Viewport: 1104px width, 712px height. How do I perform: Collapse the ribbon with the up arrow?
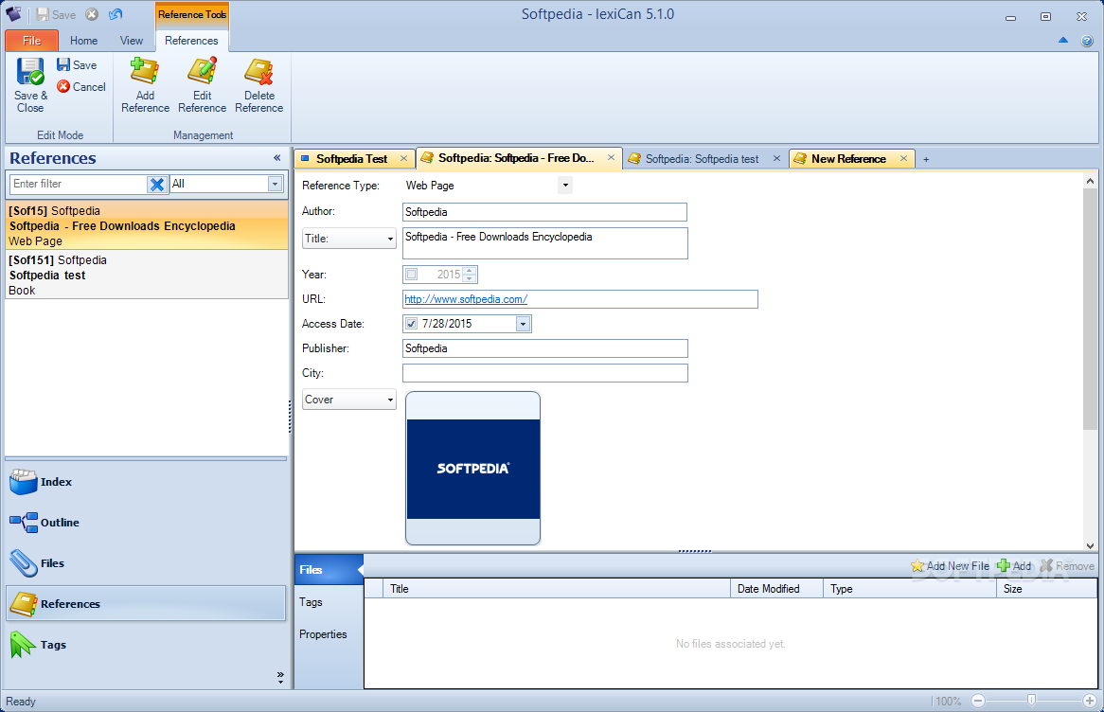pyautogui.click(x=1063, y=40)
